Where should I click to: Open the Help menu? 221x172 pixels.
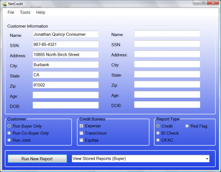point(41,12)
